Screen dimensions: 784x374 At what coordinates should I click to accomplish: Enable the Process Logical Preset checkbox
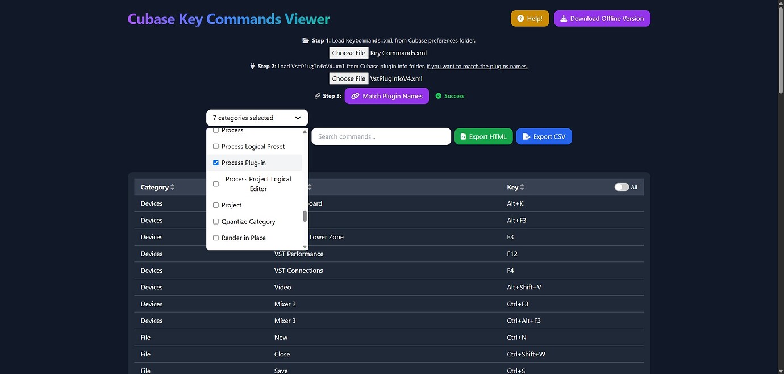(215, 147)
